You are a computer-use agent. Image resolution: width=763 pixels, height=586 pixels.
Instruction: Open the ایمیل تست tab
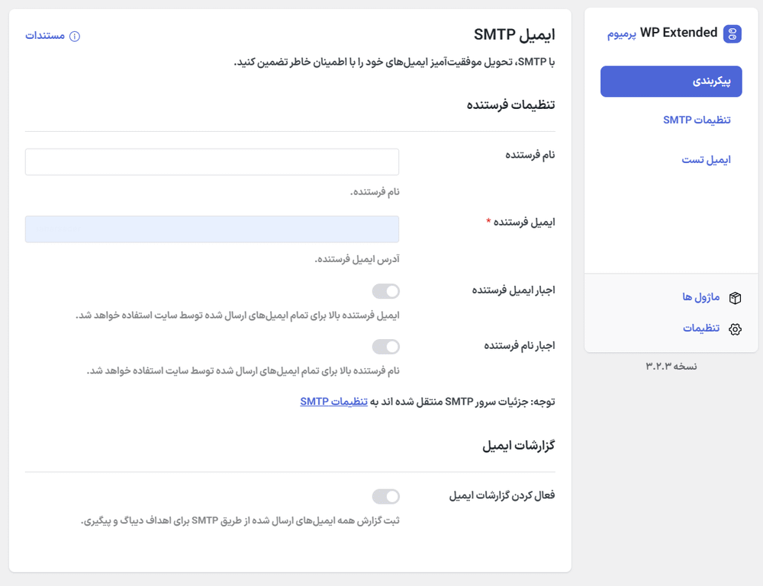707,159
